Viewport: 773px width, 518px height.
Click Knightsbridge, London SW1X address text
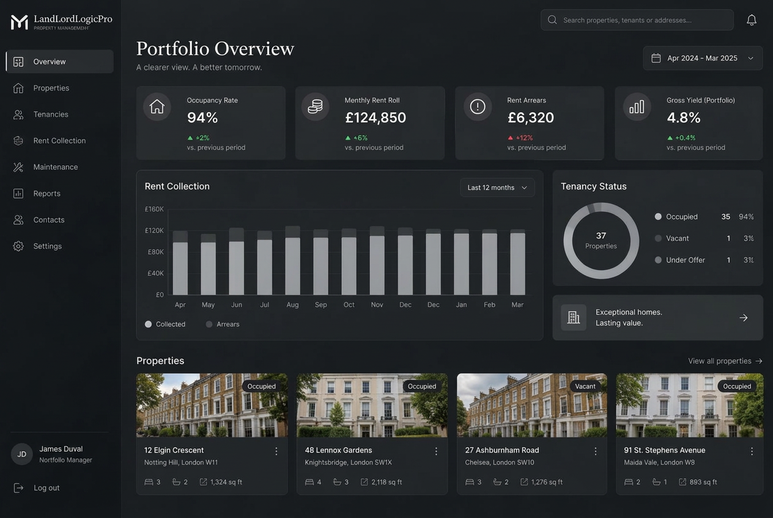point(349,462)
